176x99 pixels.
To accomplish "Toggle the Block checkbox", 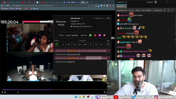I will pyautogui.click(x=59, y=35).
